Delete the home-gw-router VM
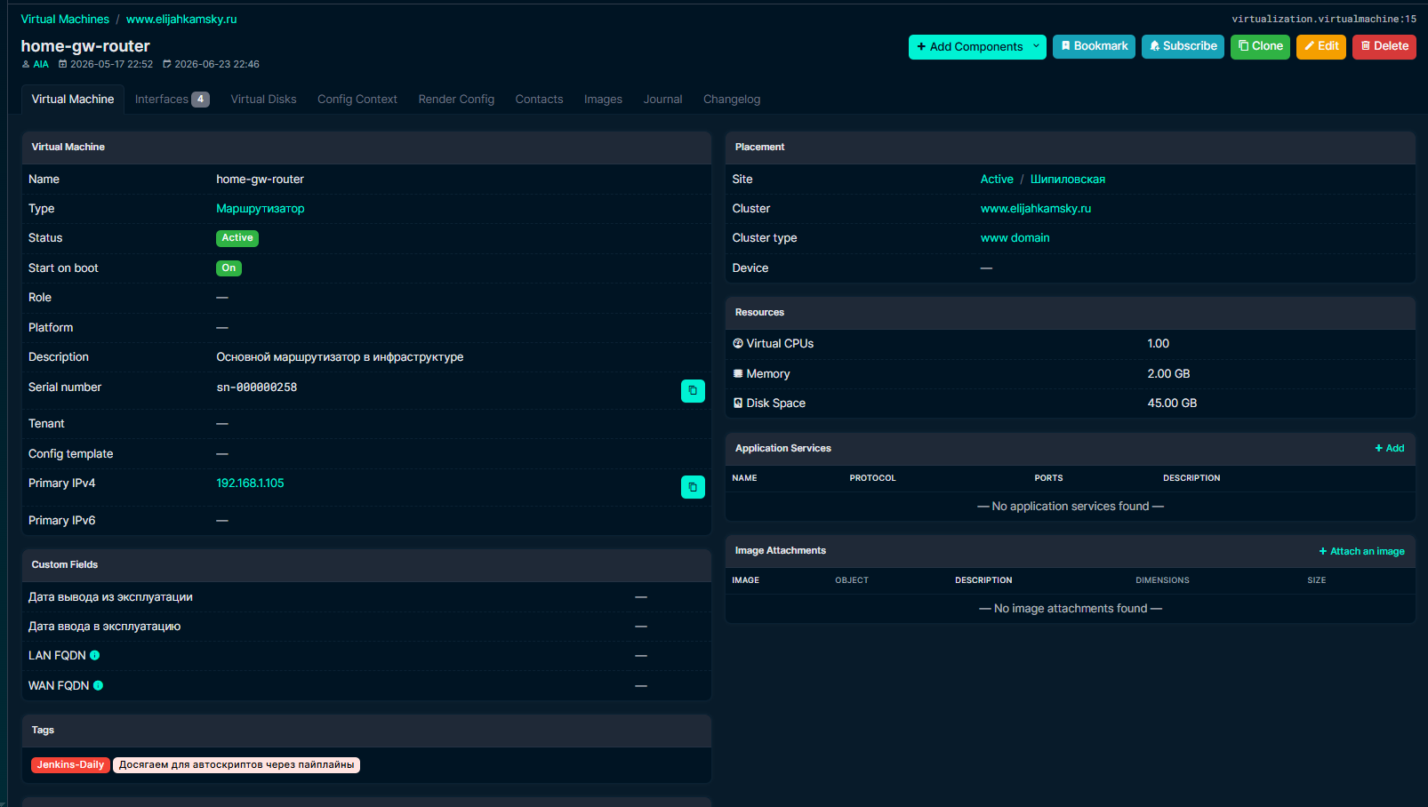Viewport: 1428px width, 807px height. pos(1384,47)
